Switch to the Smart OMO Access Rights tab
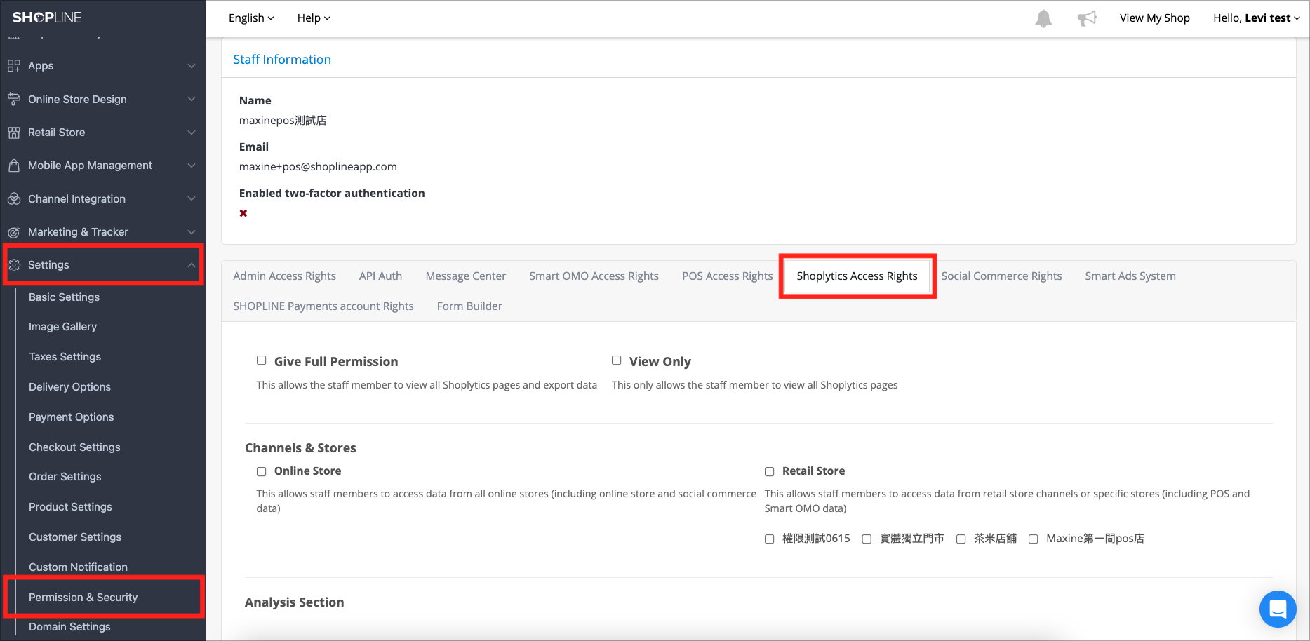Screen dimensions: 1310x641 click(594, 276)
